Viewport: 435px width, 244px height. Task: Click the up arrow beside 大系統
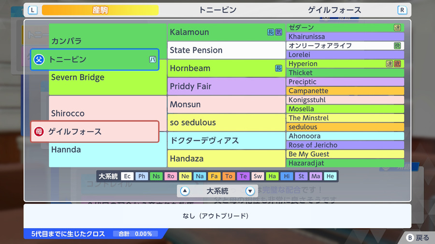185,191
